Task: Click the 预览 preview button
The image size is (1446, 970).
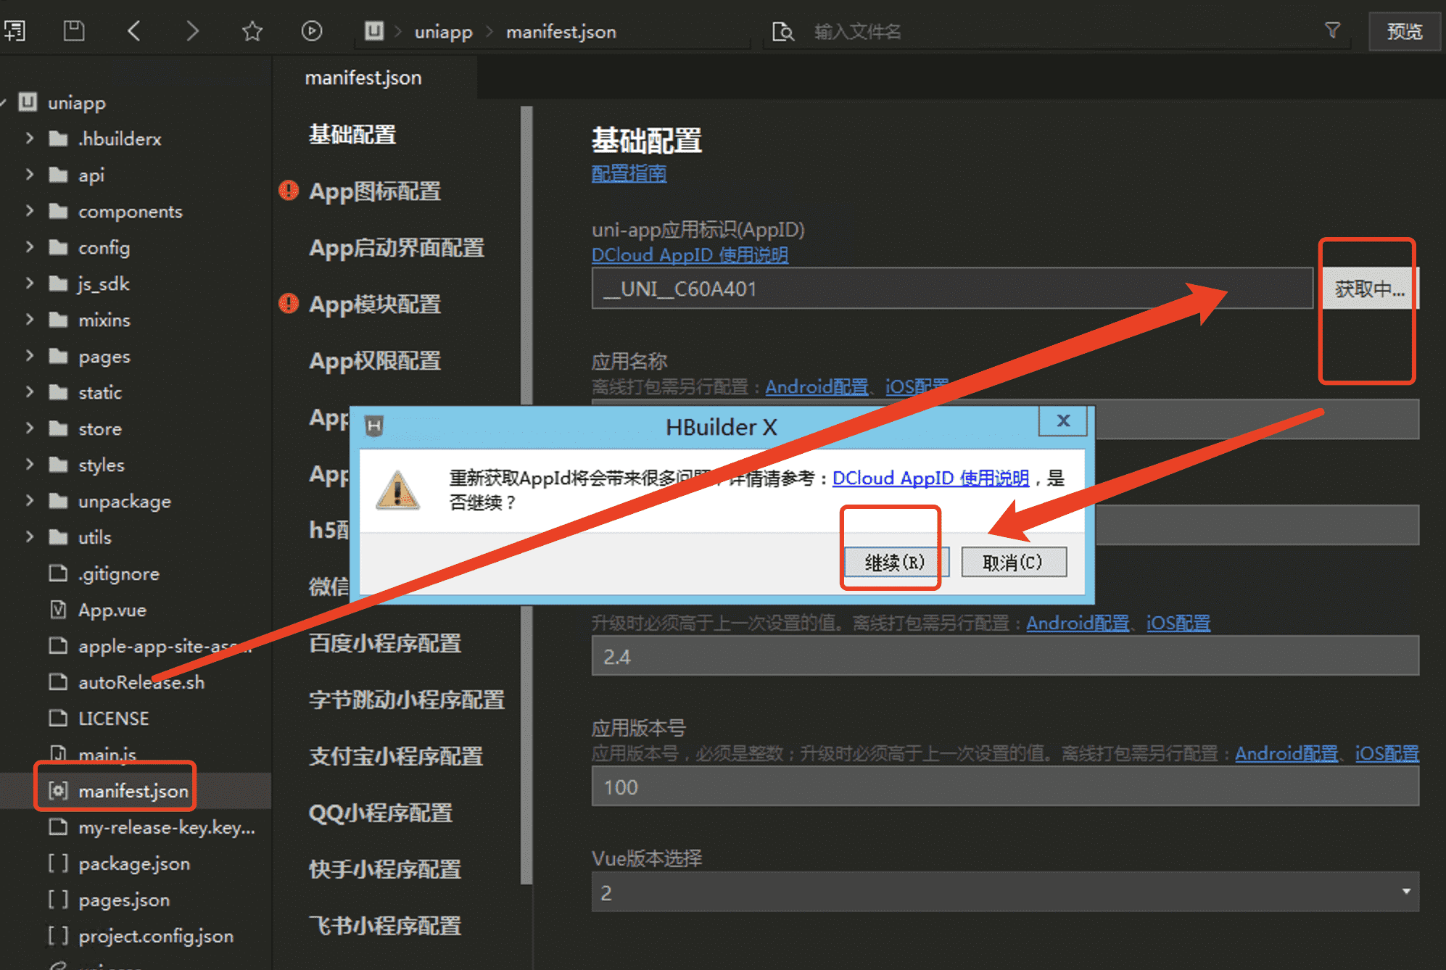Action: tap(1405, 31)
